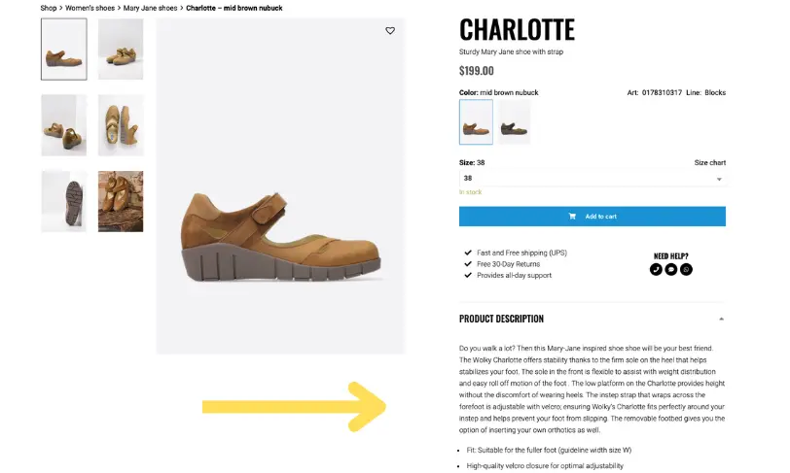This screenshot has height=473, width=790.
Task: Open the lifestyle photo thumbnail on rock
Action: [121, 201]
